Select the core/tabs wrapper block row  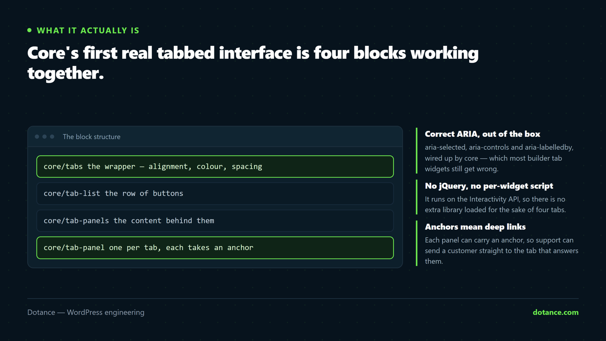(215, 166)
